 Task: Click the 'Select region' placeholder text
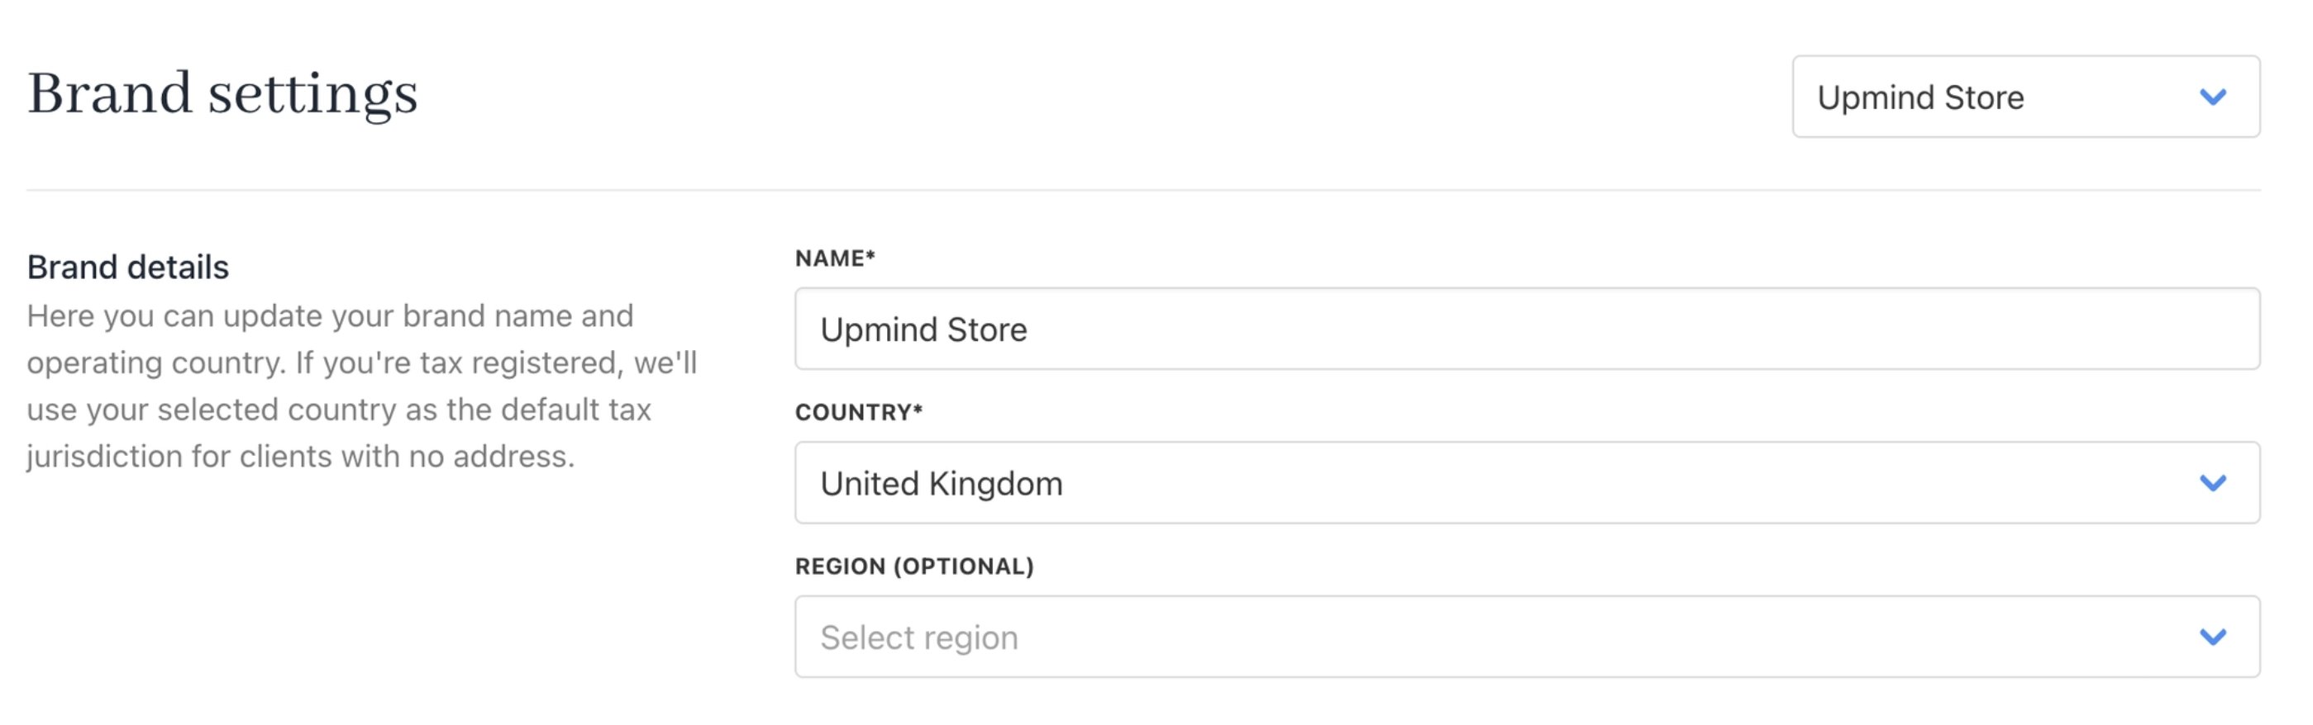tap(918, 638)
